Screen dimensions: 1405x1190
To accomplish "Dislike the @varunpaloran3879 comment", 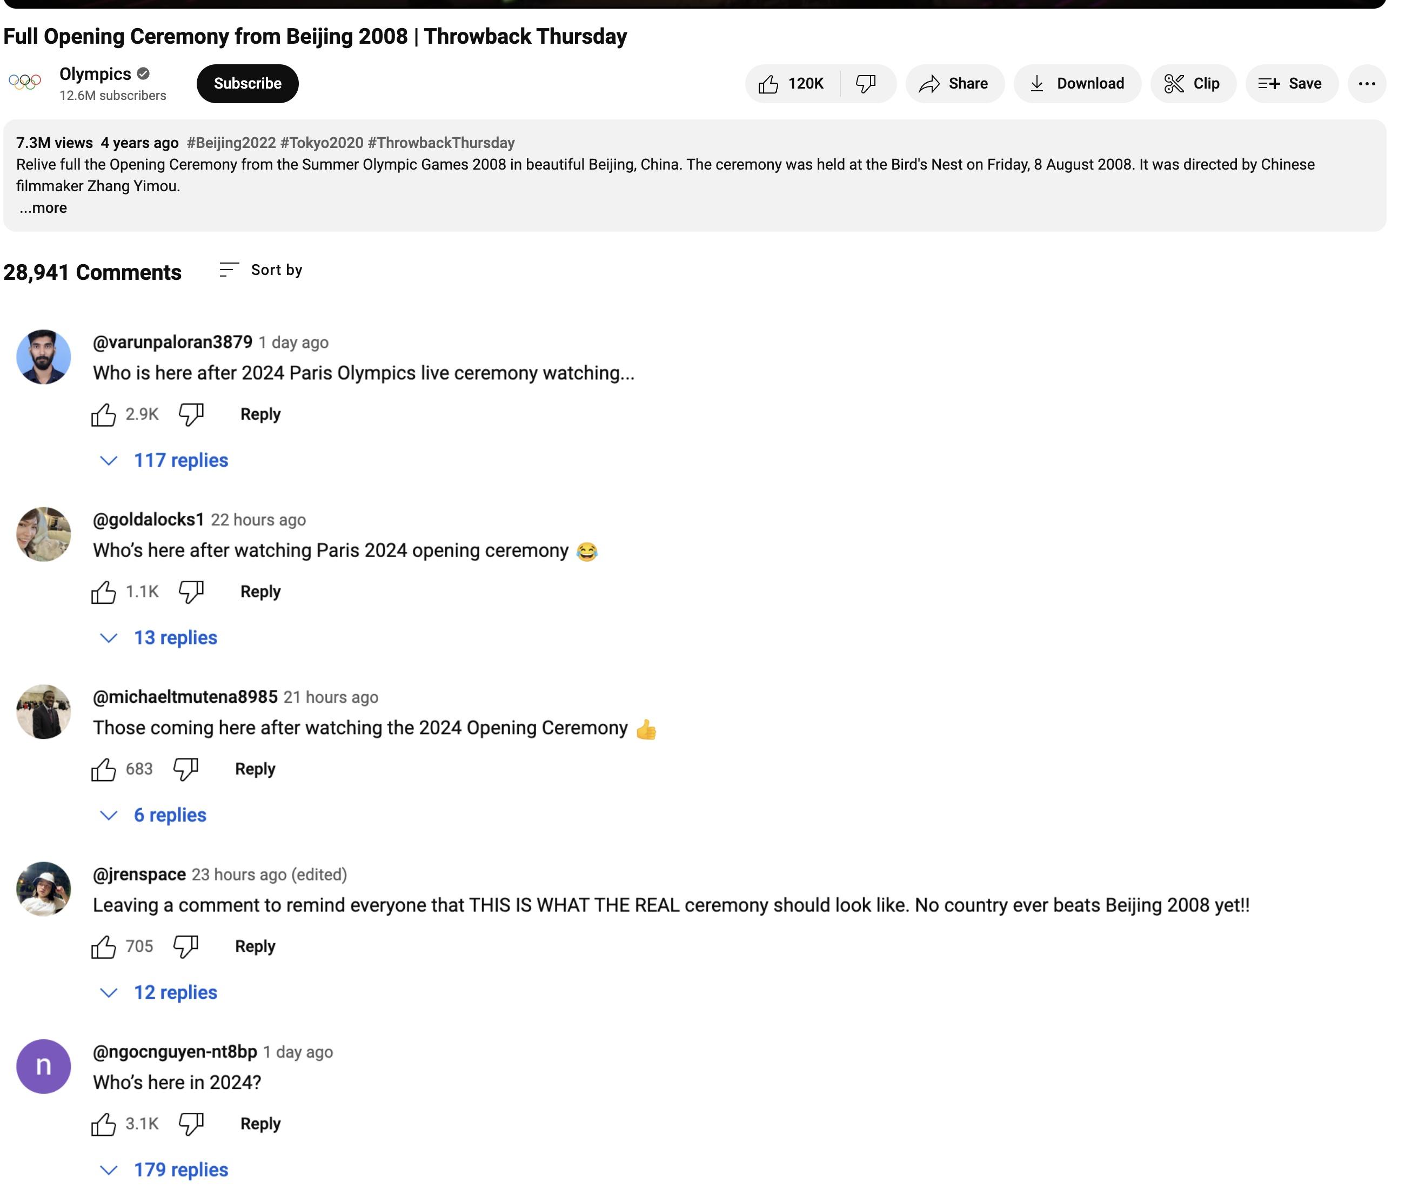I will pyautogui.click(x=191, y=414).
